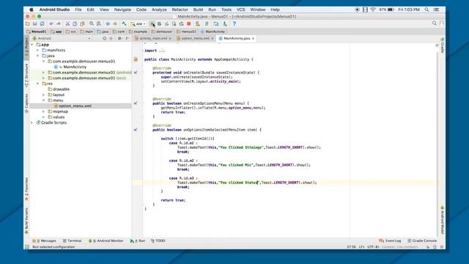Screen dimensions: 469x264
Task: Click the Open folder toolbar icon
Action: tap(28, 23)
